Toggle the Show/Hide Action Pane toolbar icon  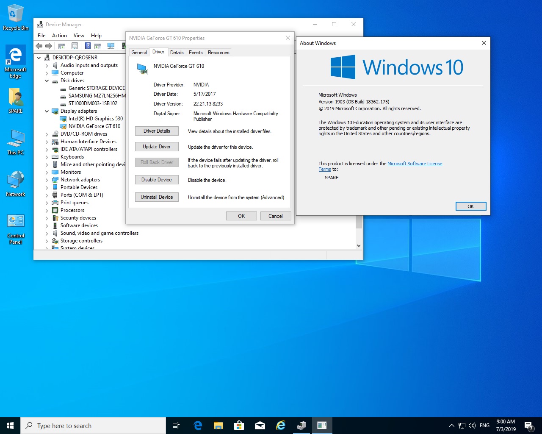point(98,46)
